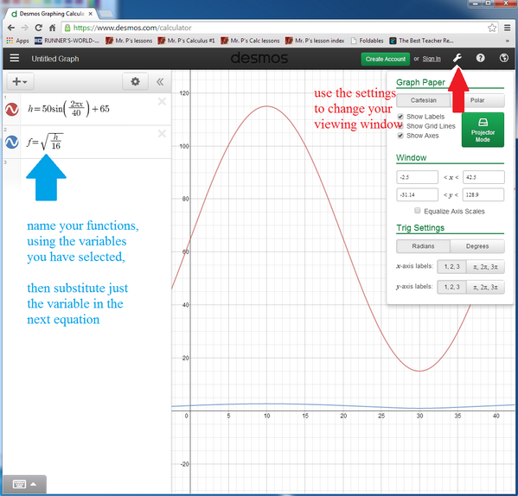Click the y maximum window field
This screenshot has width=518, height=496.
(483, 194)
